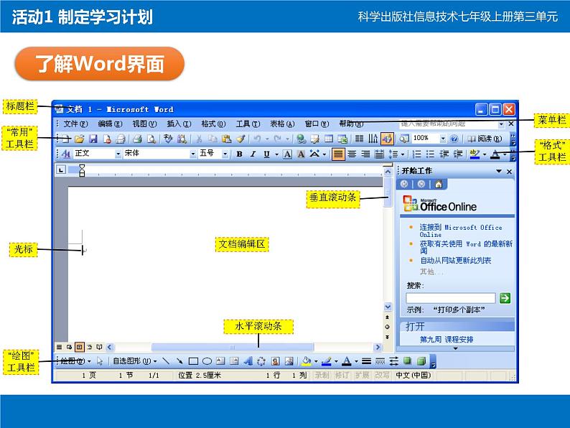
Task: Click the Insert Table icon
Action: (x=329, y=139)
